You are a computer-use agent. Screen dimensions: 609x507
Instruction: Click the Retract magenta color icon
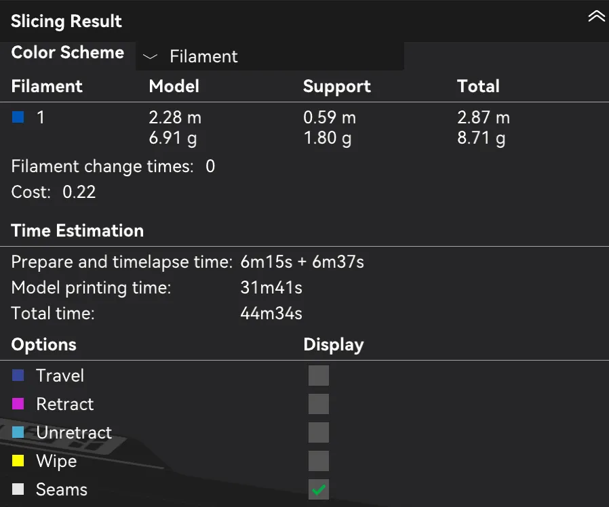click(18, 404)
